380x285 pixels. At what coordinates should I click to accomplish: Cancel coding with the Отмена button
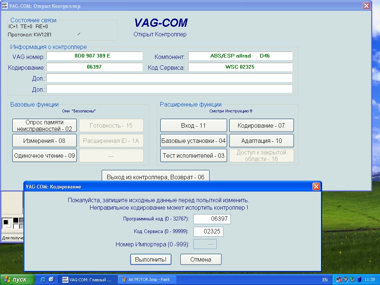point(201,259)
